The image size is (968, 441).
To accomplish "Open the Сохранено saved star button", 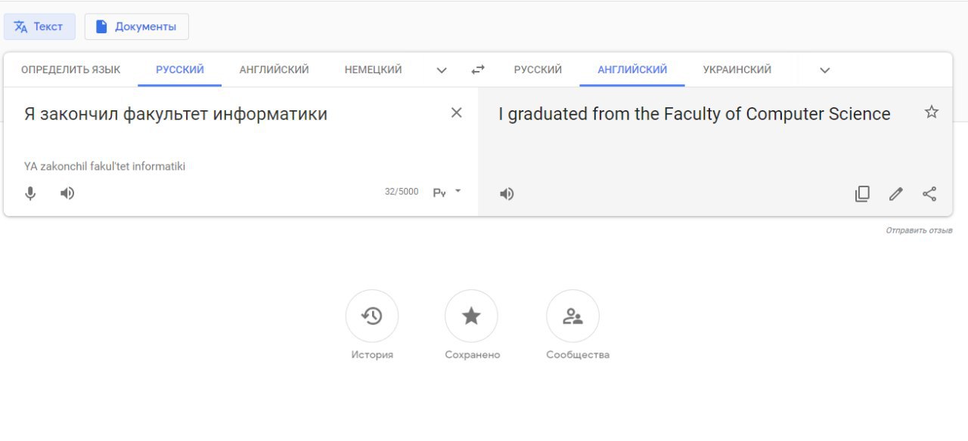I will (x=471, y=316).
